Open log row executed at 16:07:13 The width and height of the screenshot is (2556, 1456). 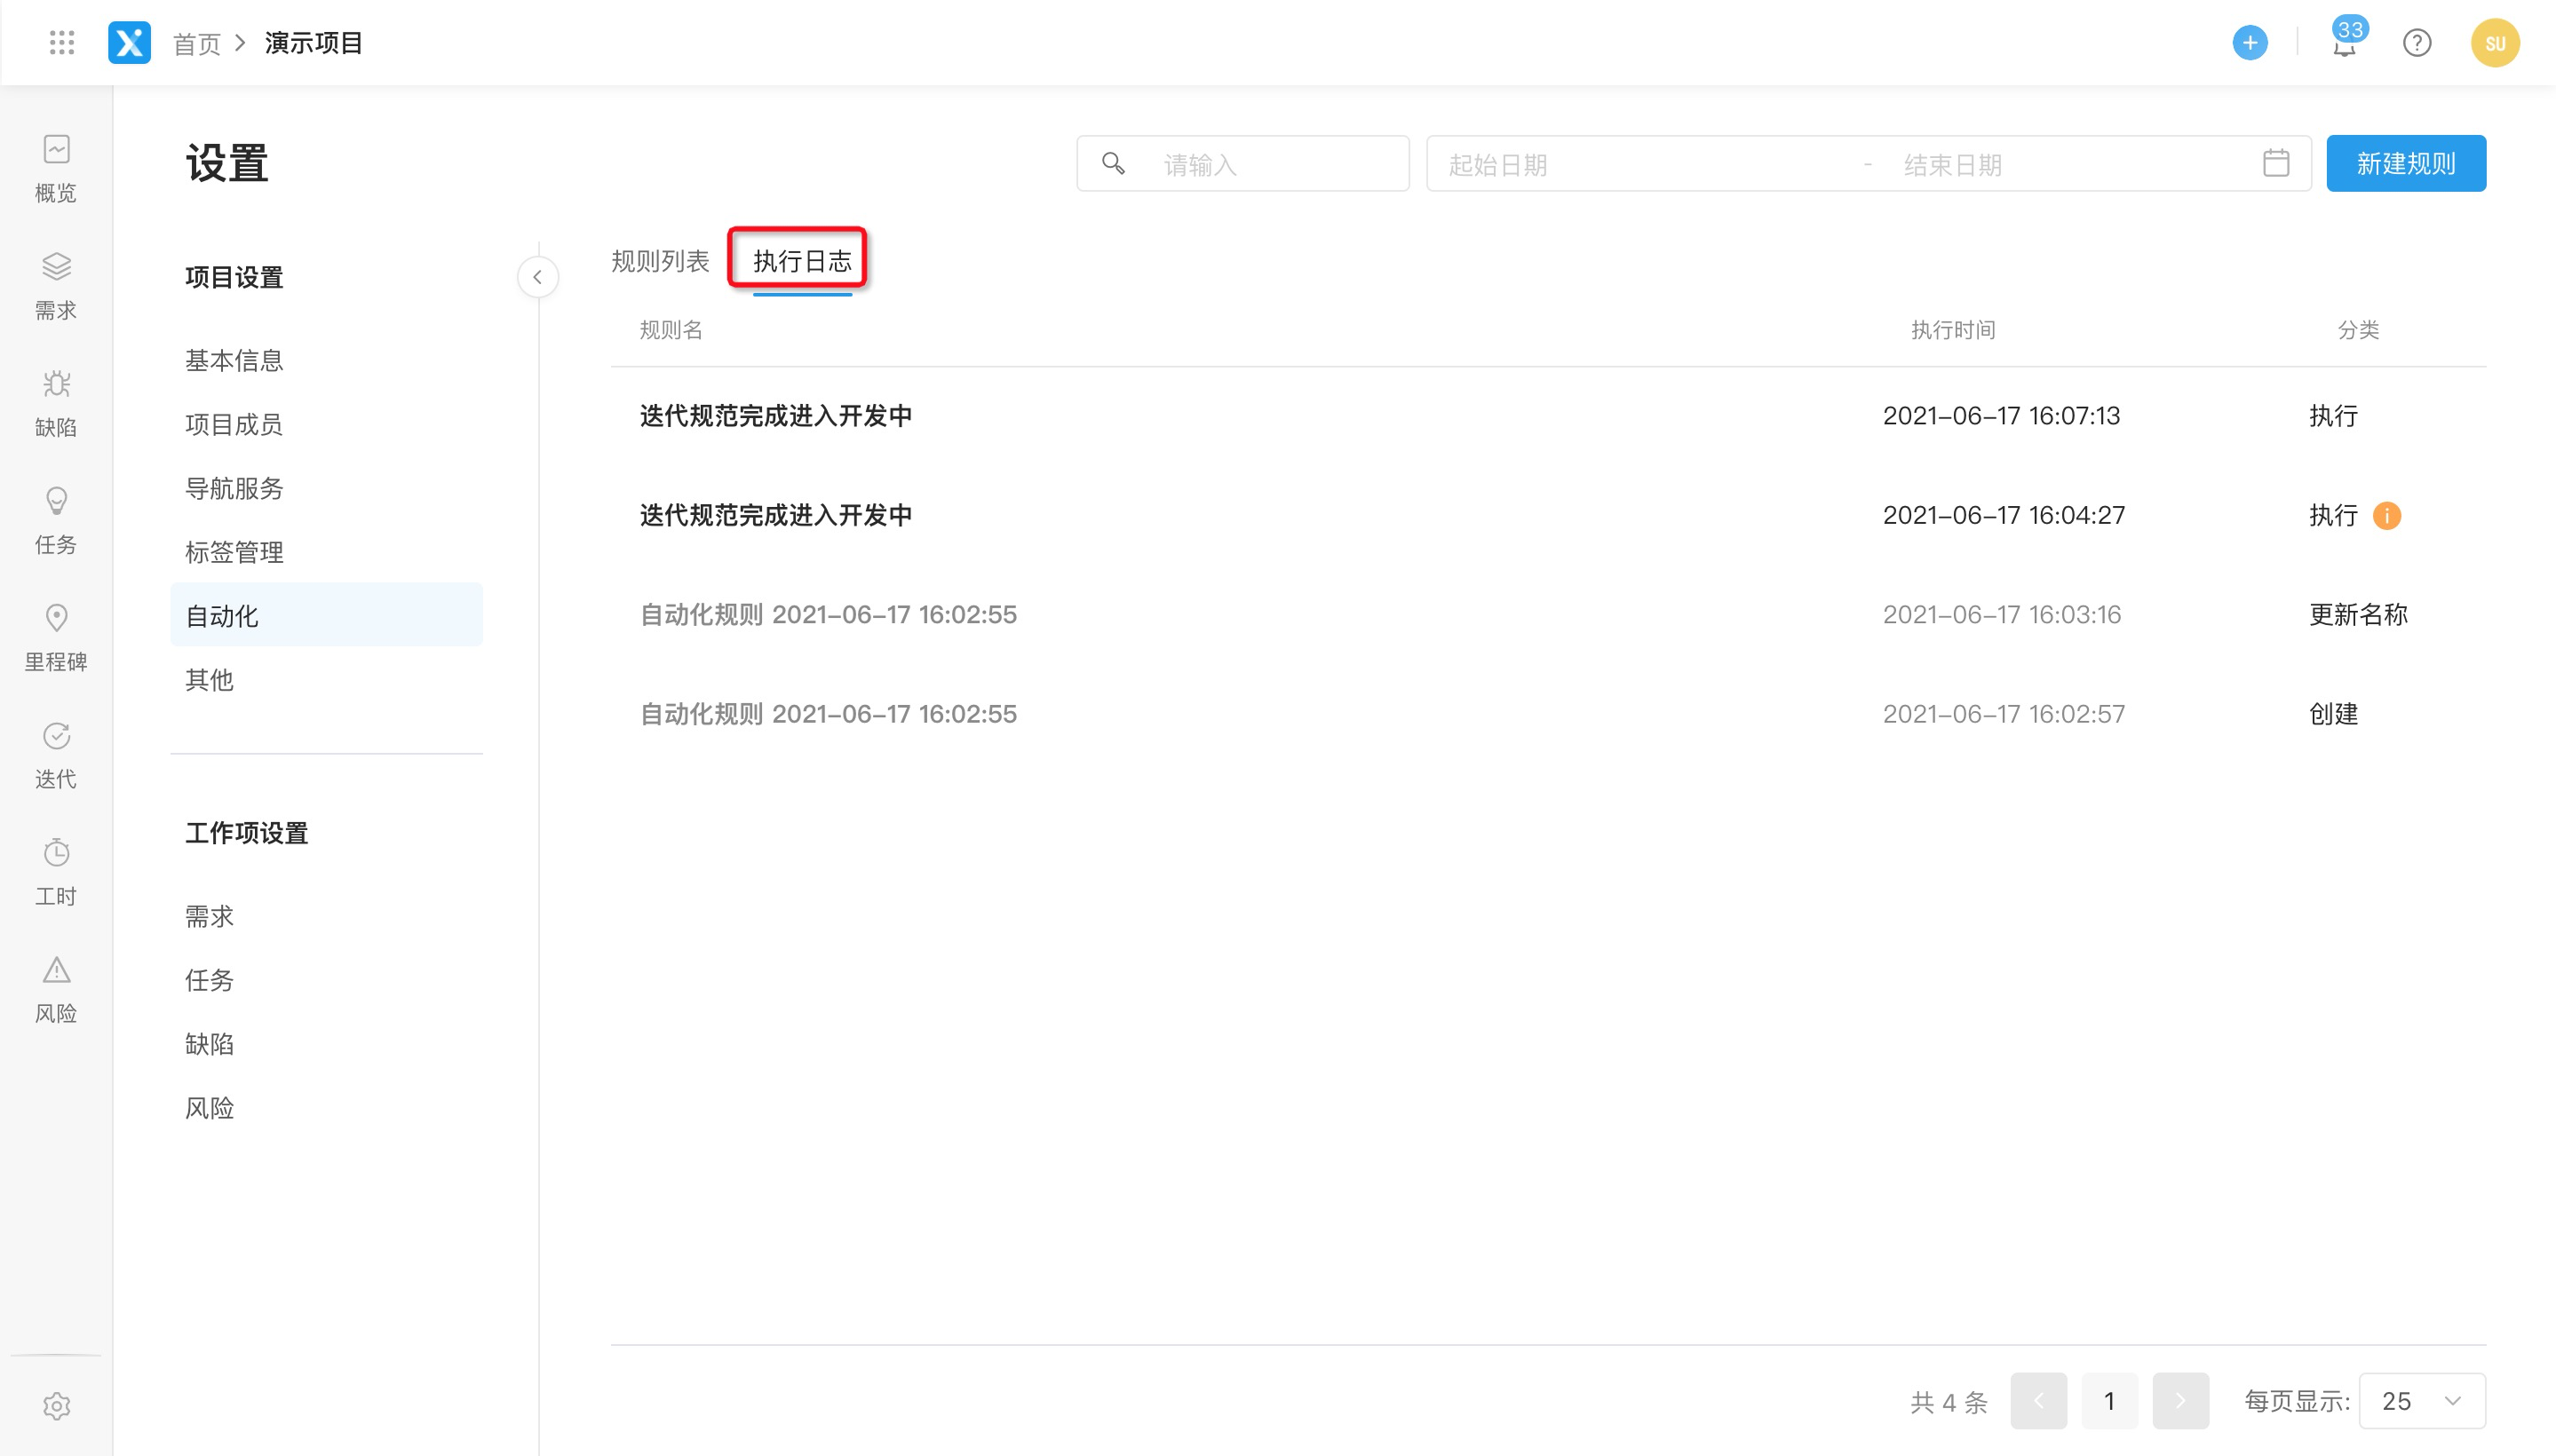click(1549, 416)
